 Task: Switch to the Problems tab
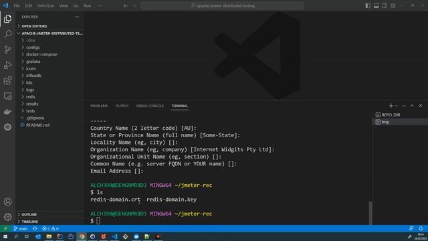[99, 106]
